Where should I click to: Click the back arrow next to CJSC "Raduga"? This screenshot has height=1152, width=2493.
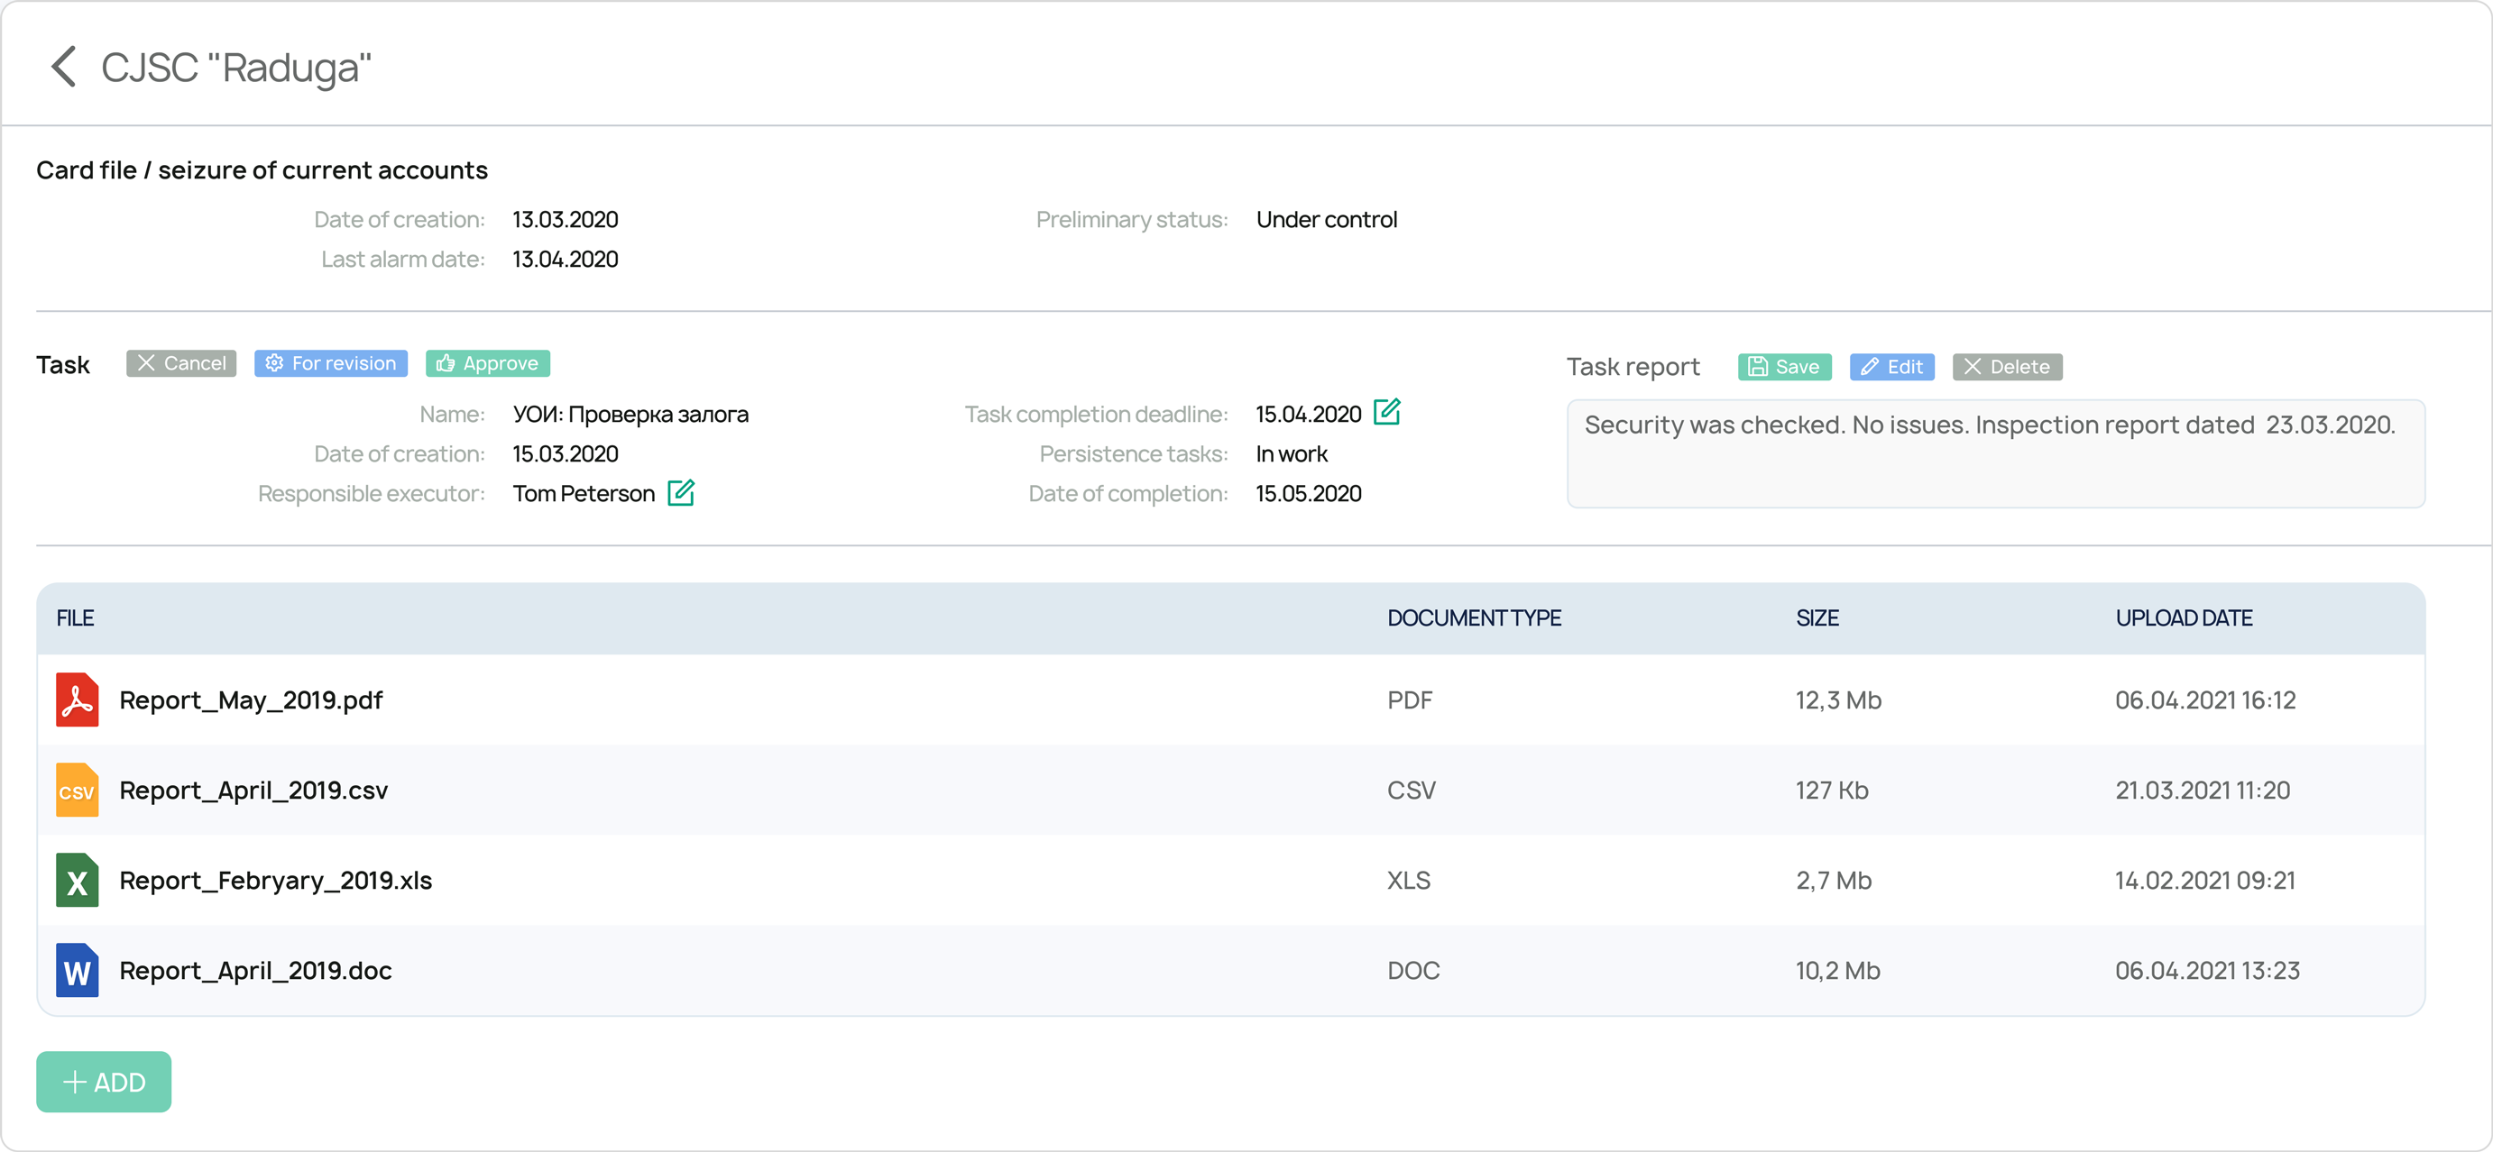64,67
